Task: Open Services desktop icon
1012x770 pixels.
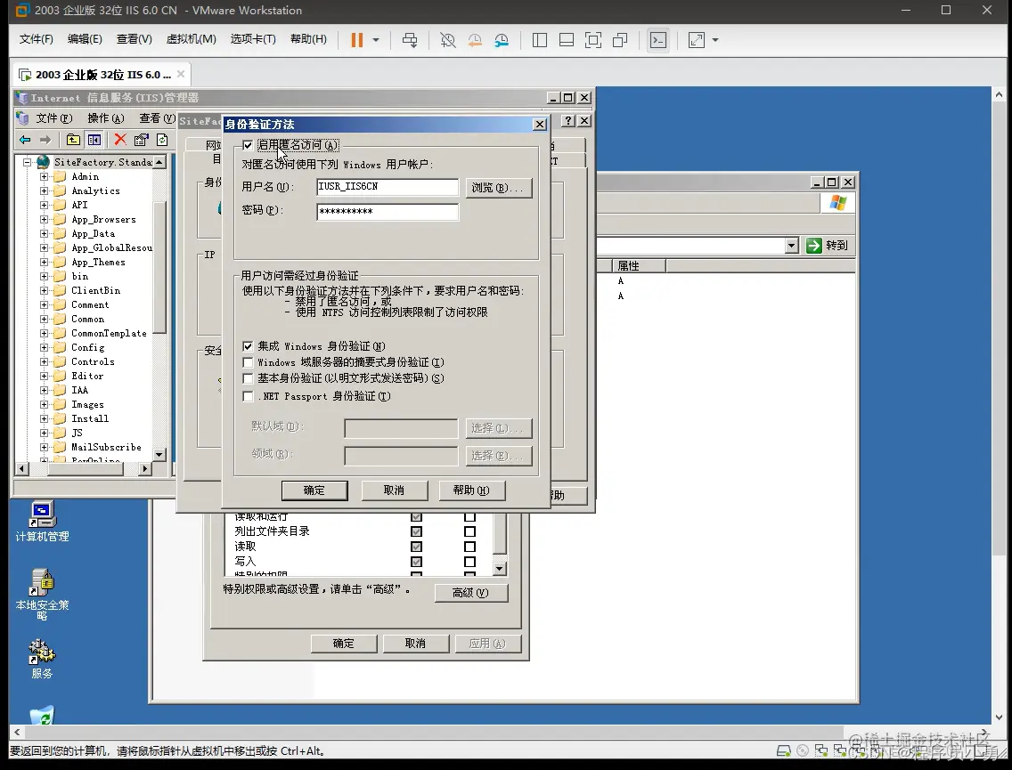Action: point(43,658)
